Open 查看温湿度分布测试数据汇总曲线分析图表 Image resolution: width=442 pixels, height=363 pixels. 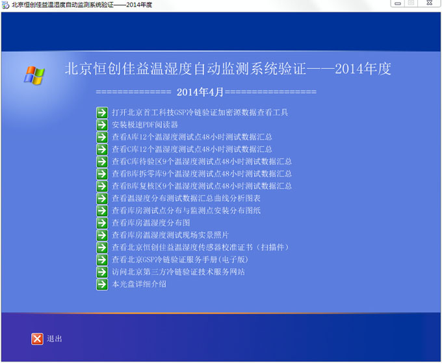click(x=186, y=198)
